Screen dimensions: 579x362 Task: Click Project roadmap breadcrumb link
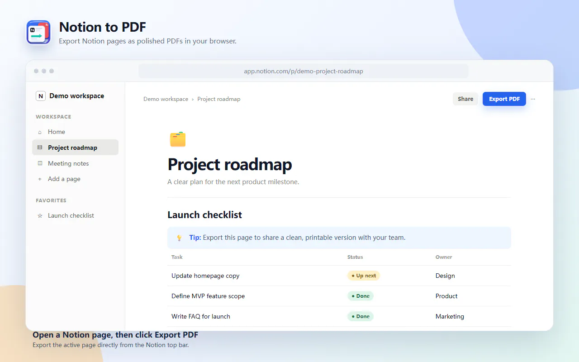[219, 99]
